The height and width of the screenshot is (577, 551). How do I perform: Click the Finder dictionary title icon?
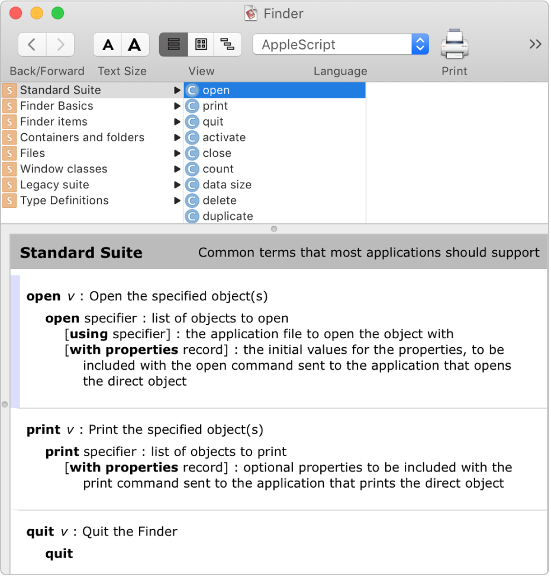click(251, 14)
